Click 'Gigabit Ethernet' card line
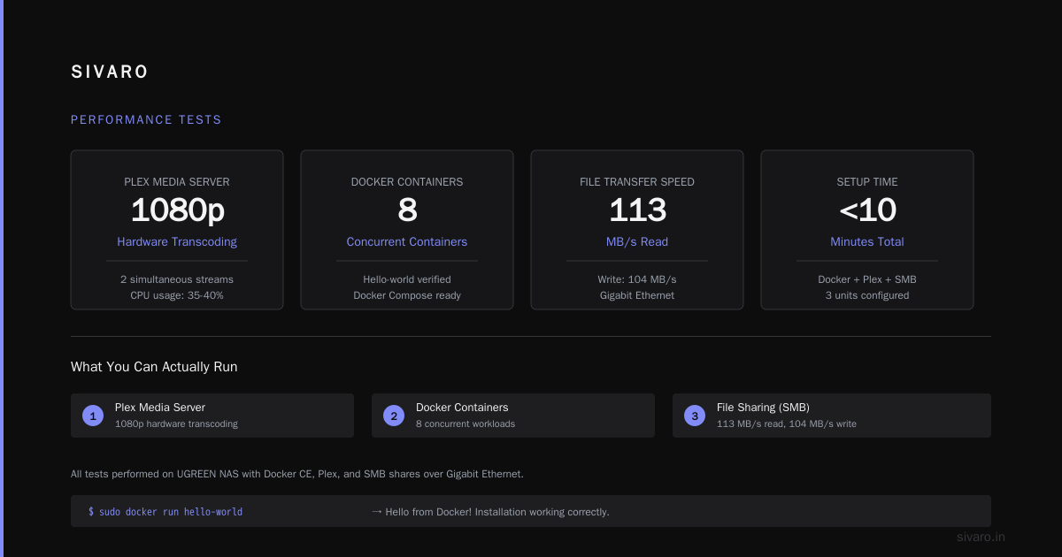 coord(637,295)
